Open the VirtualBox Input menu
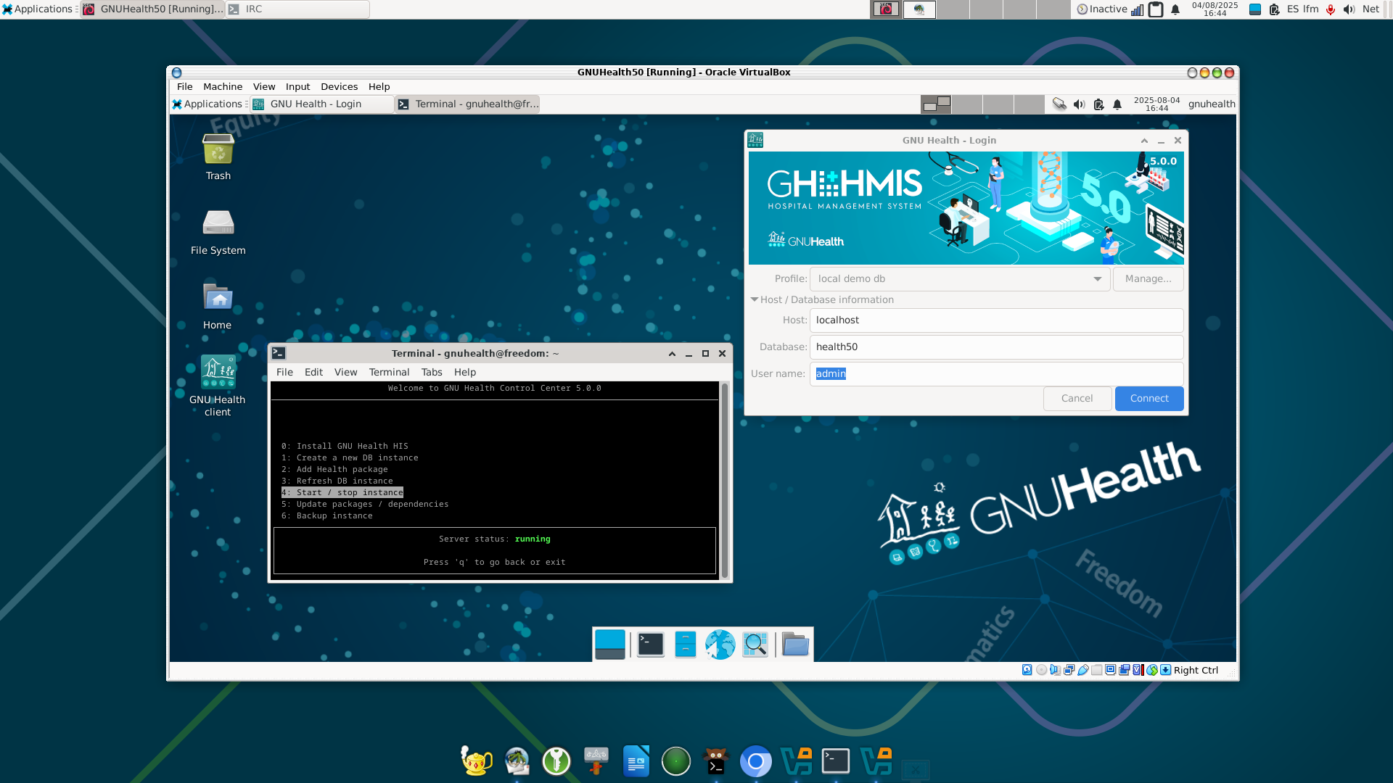 (x=297, y=86)
